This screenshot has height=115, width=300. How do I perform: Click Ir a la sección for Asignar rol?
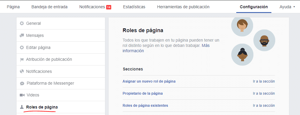click(264, 81)
